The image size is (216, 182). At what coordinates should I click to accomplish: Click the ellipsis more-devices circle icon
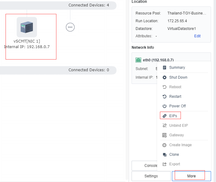(70, 27)
